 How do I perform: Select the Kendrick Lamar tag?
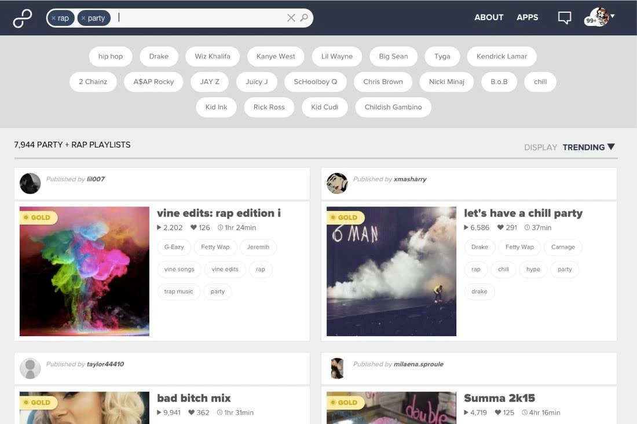[x=501, y=56]
